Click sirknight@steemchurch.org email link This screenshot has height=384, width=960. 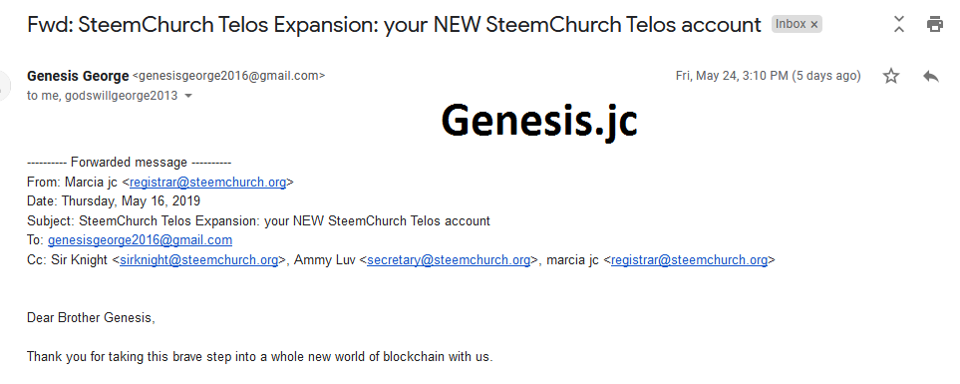coord(199,259)
